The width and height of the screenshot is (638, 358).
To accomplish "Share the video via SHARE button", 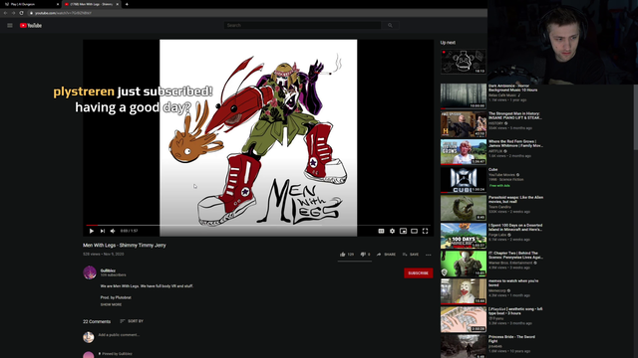I will click(x=386, y=255).
